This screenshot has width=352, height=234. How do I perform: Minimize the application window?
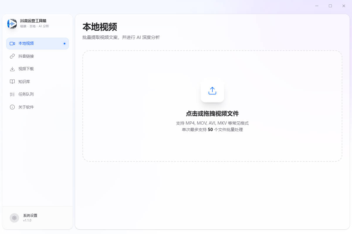coord(317,6)
